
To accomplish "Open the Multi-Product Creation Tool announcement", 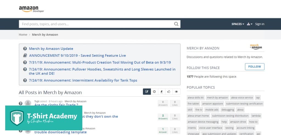I will pos(100,62).
